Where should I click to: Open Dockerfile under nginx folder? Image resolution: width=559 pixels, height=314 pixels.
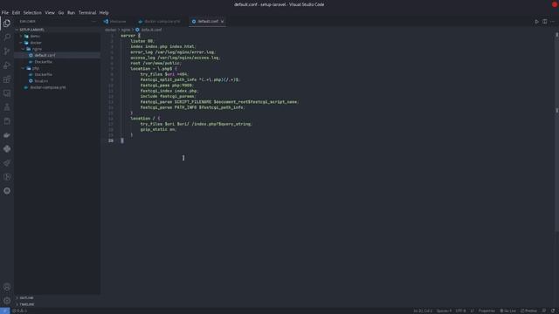click(x=44, y=62)
